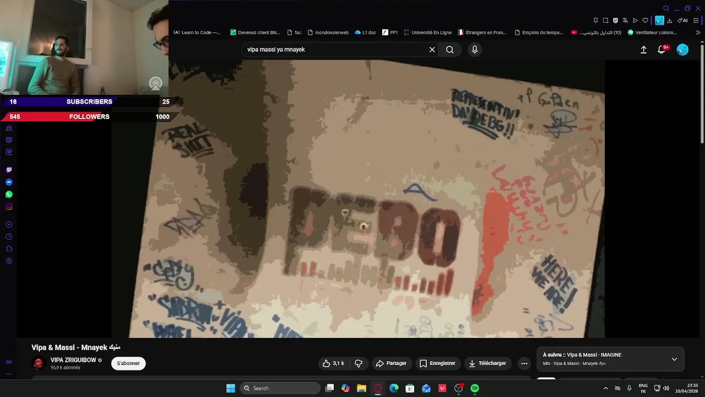Open Étrangers en France bookmark
Image resolution: width=705 pixels, height=397 pixels.
(482, 33)
